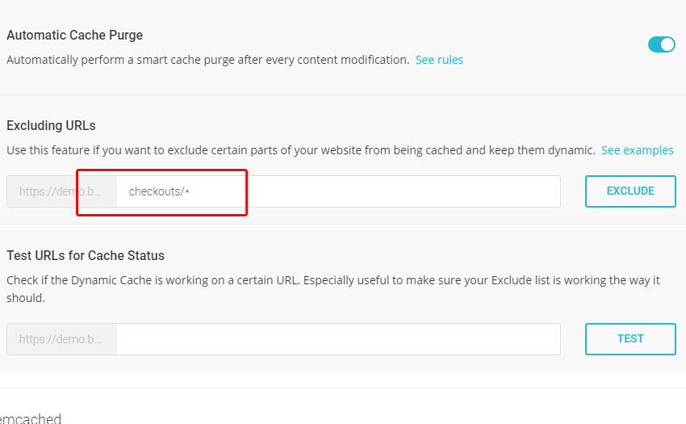Open the See examples link
686x424 pixels.
(638, 150)
